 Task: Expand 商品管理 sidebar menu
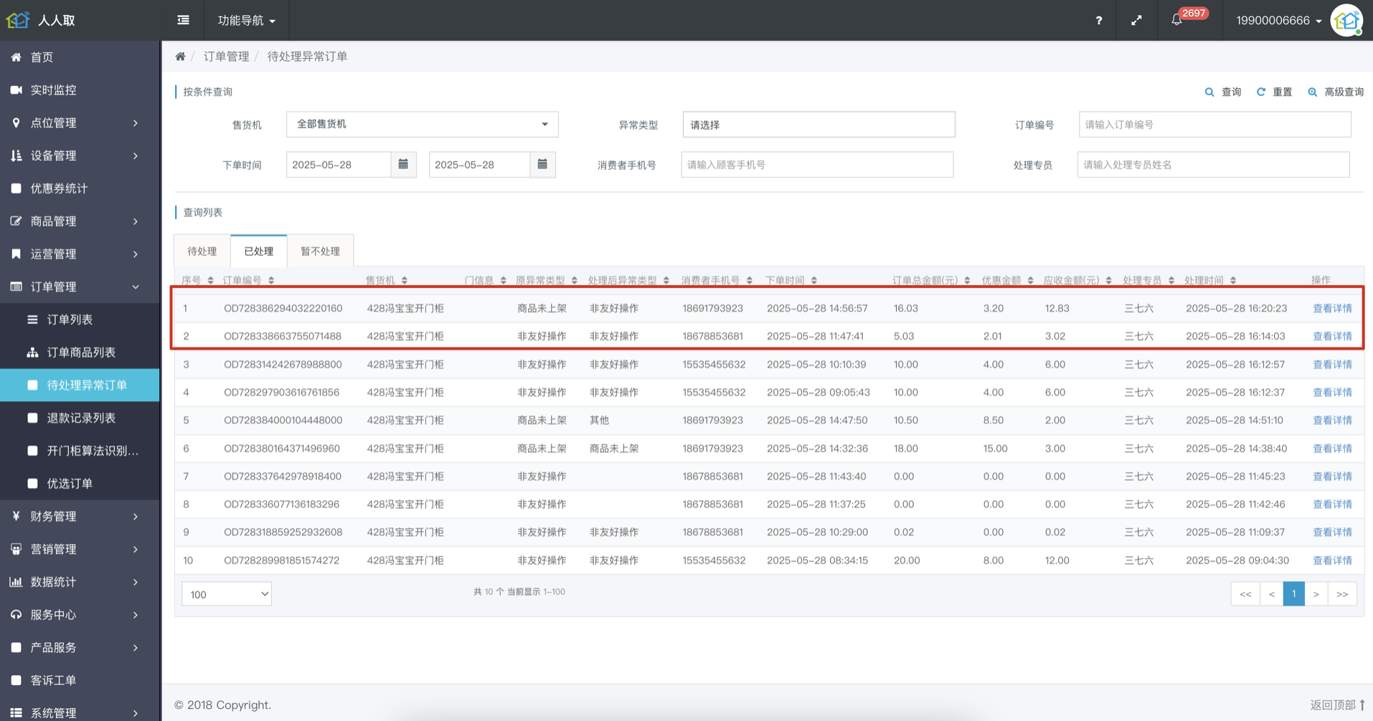80,221
